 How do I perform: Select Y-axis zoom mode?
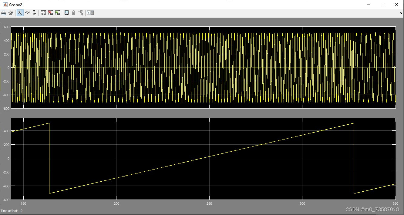[x=34, y=13]
